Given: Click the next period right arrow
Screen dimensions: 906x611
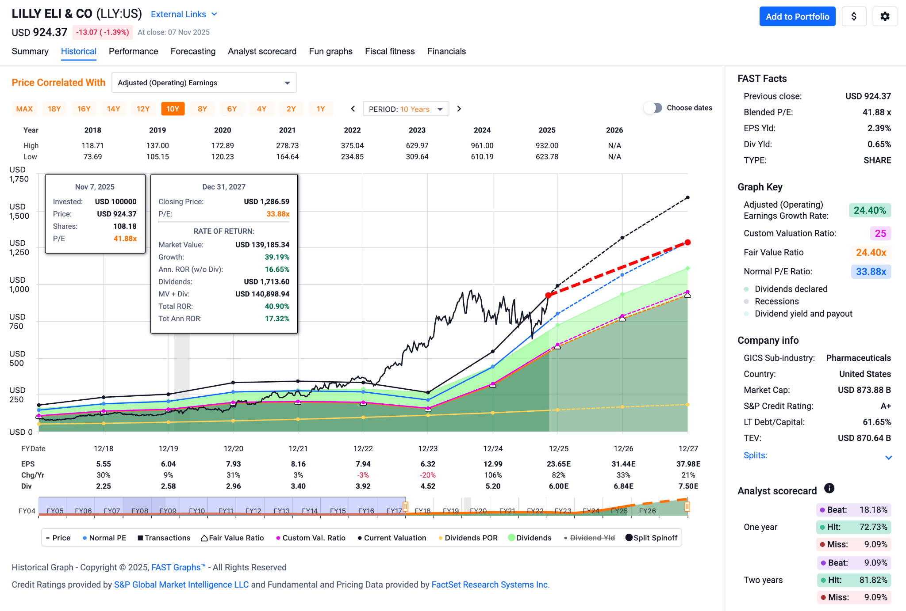Looking at the screenshot, I should [459, 109].
